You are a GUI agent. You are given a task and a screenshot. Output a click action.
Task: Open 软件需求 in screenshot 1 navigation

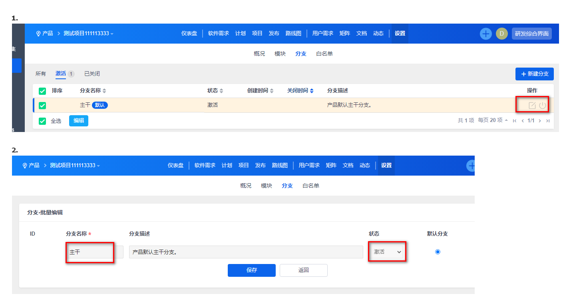click(219, 34)
